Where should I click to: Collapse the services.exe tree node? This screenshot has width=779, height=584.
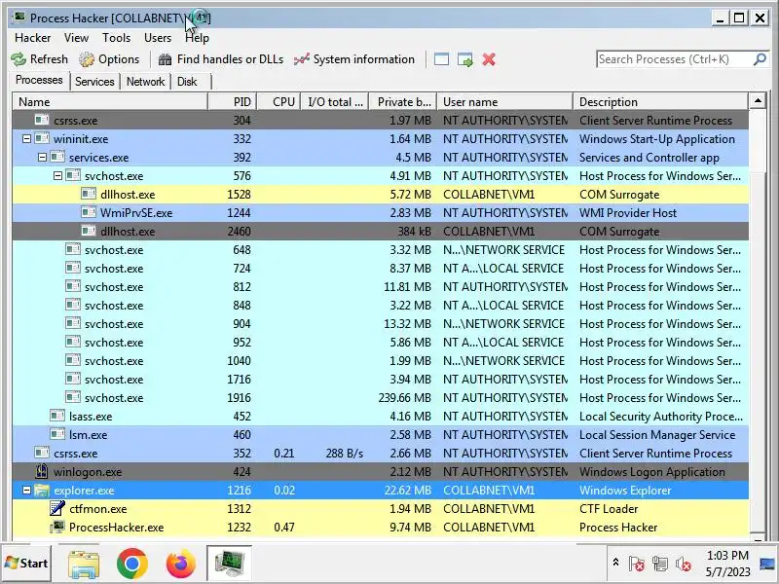click(x=42, y=158)
